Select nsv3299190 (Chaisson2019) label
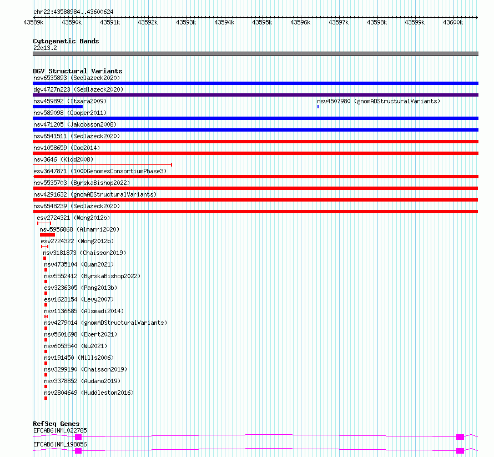The height and width of the screenshot is (457, 494). (85, 369)
